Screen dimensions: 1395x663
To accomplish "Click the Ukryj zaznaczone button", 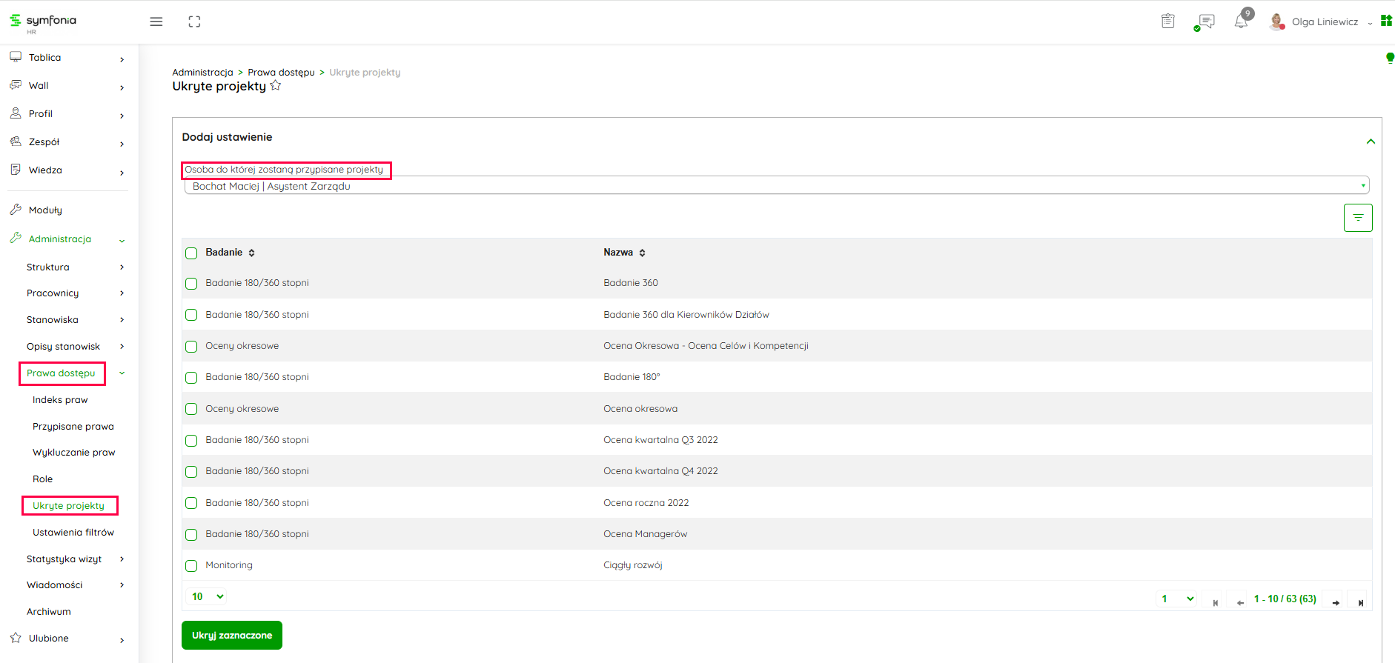I will tap(232, 636).
